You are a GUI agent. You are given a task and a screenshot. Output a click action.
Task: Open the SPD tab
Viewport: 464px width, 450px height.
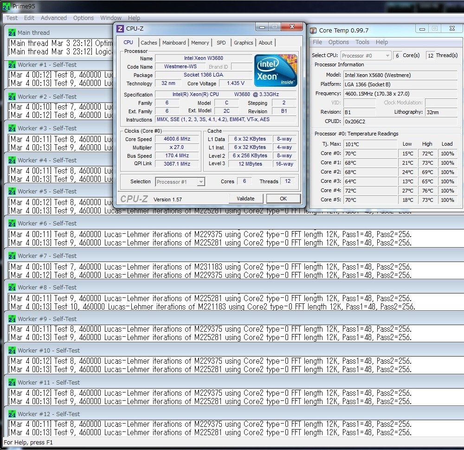tap(221, 43)
